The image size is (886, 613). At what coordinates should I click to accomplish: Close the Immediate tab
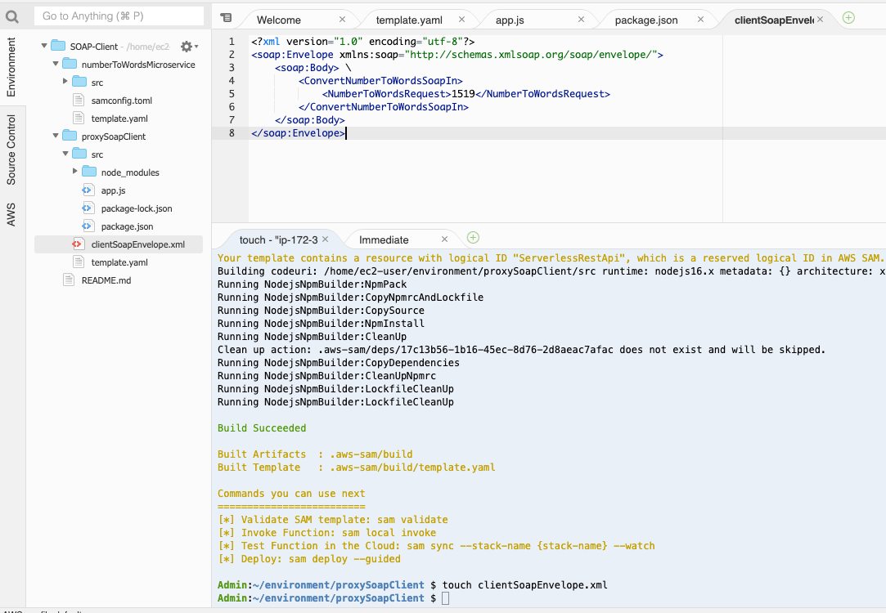coord(445,239)
